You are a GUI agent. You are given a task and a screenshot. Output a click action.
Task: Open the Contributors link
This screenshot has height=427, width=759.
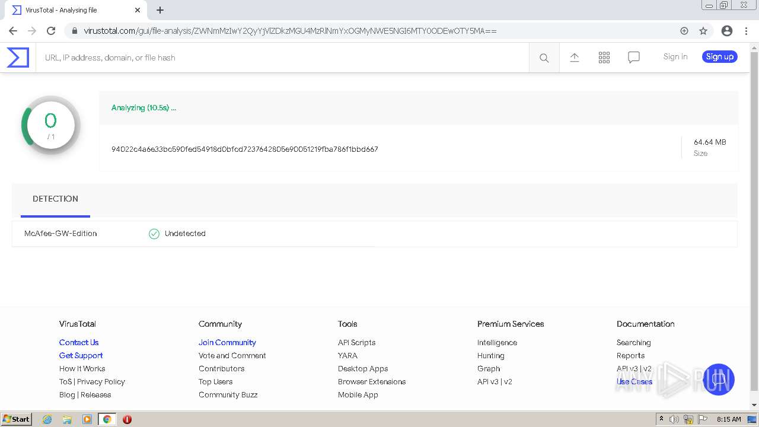[x=221, y=369]
